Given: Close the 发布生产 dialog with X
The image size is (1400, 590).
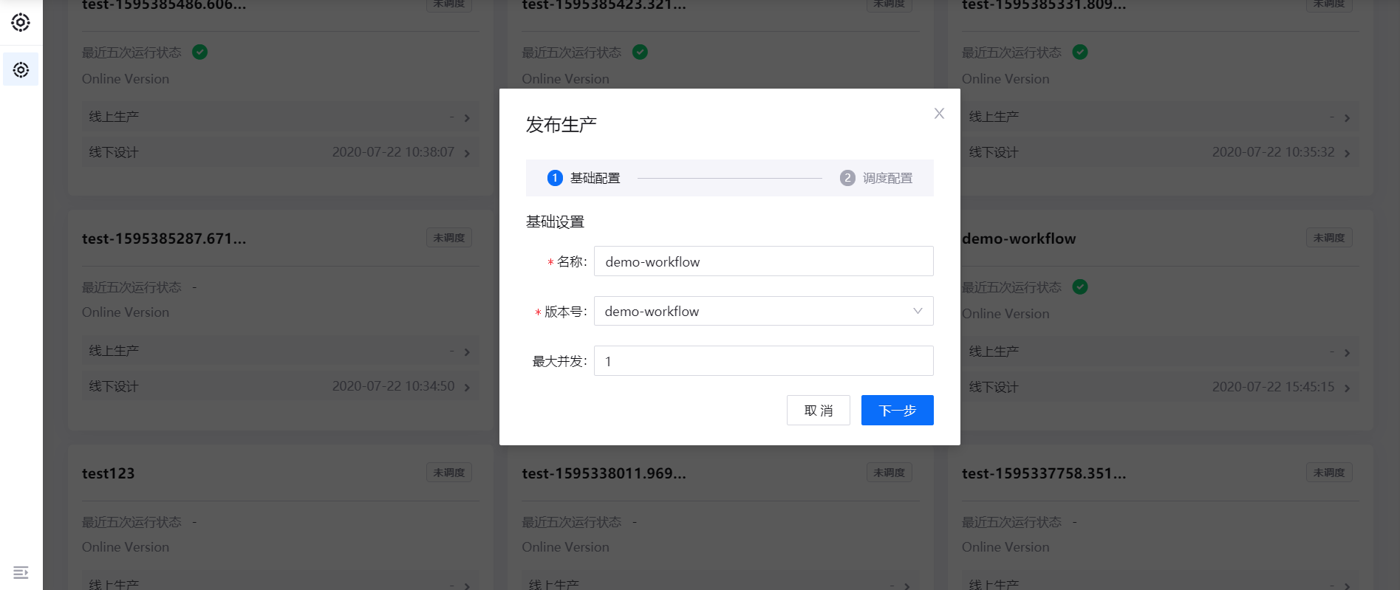Looking at the screenshot, I should (939, 114).
